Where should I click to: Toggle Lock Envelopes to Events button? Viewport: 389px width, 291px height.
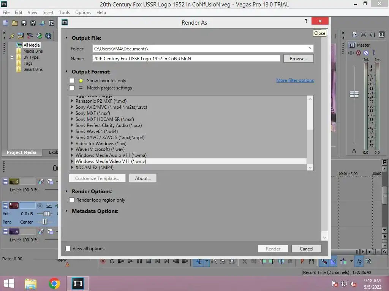359,261
